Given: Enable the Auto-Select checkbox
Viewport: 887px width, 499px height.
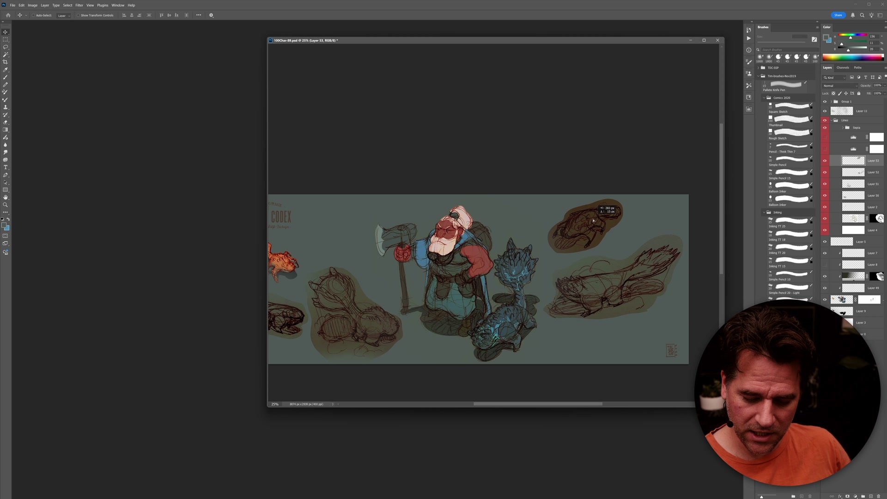Looking at the screenshot, I should point(33,15).
